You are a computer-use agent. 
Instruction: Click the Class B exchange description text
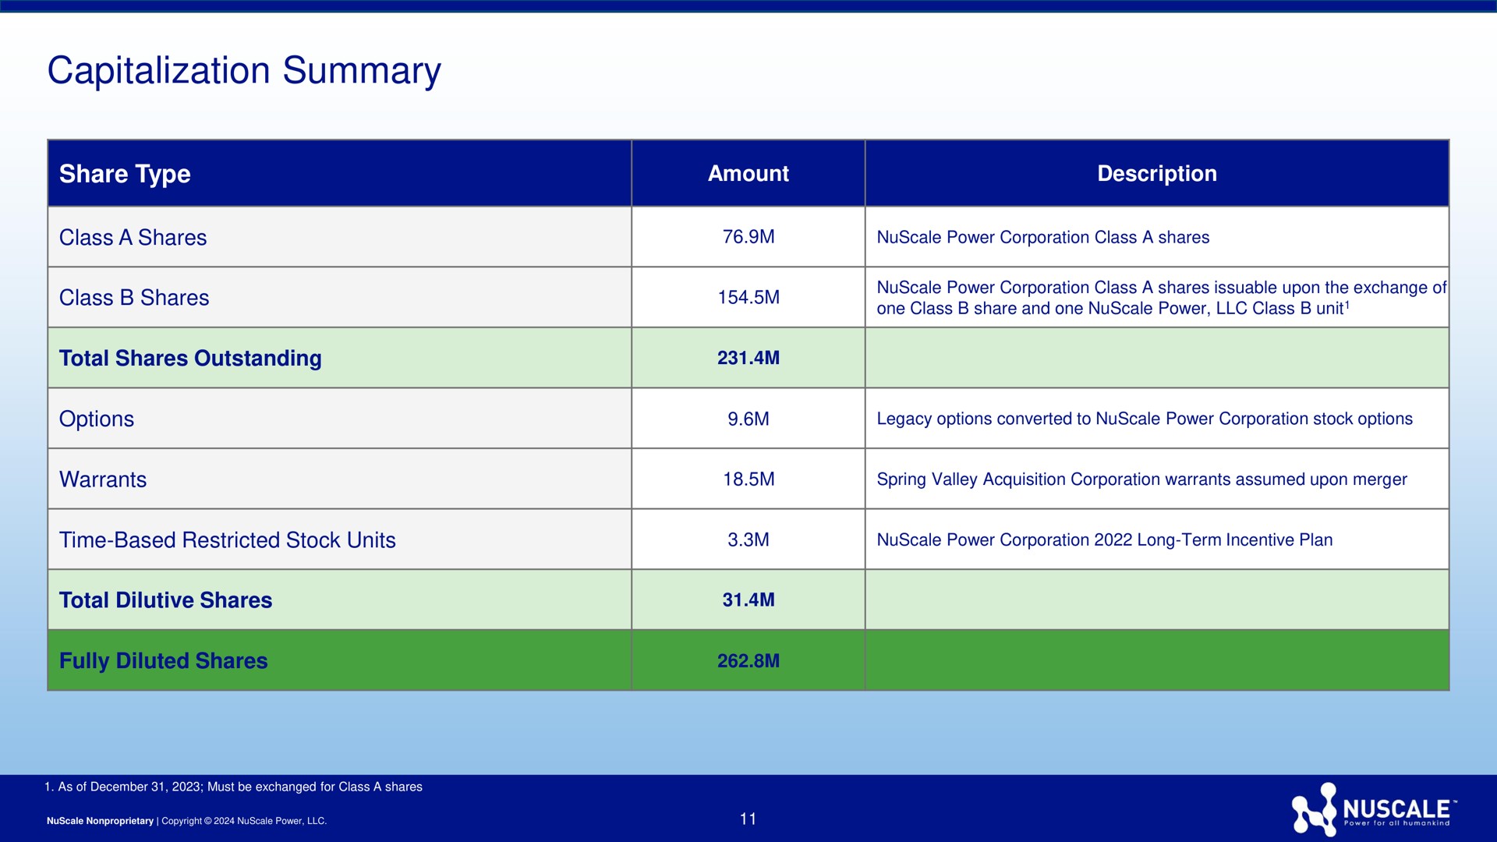pyautogui.click(x=1161, y=298)
